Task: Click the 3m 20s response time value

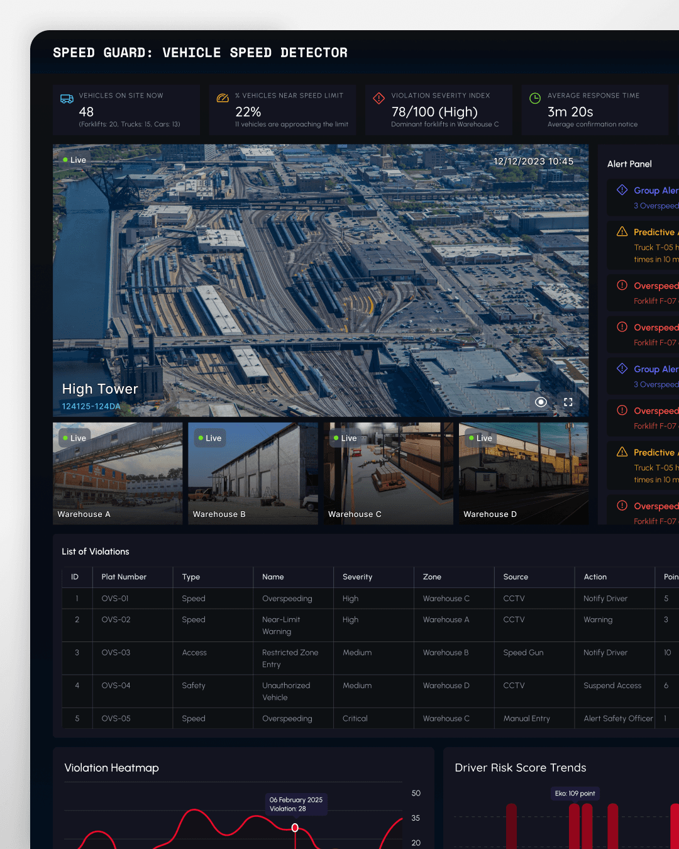Action: tap(570, 112)
